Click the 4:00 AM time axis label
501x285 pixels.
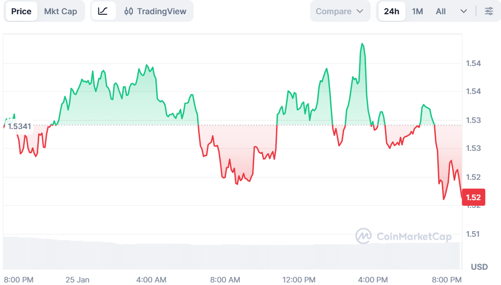point(152,279)
